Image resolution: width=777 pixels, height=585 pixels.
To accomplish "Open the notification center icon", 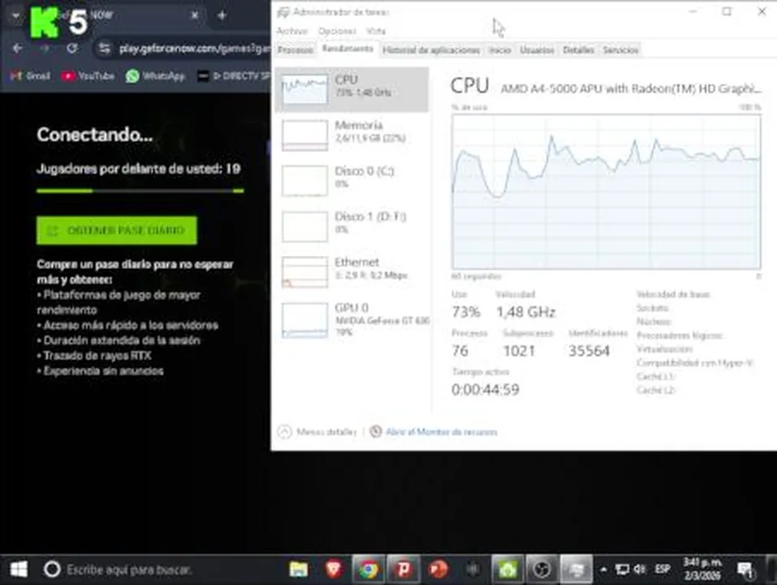I will coord(745,570).
